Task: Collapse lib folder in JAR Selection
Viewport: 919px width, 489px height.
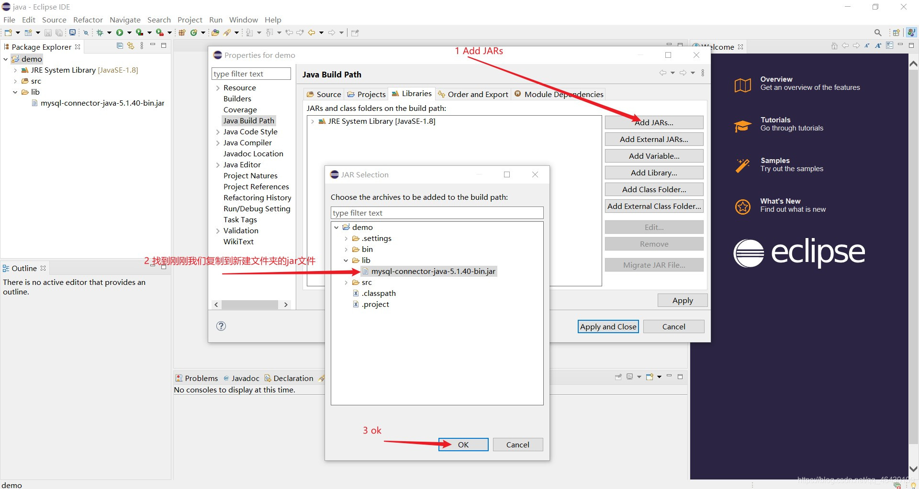Action: pos(346,261)
